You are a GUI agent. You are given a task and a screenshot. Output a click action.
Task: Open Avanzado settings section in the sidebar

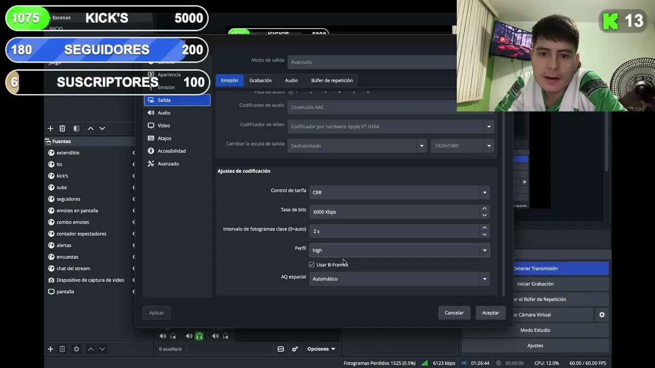coord(177,164)
